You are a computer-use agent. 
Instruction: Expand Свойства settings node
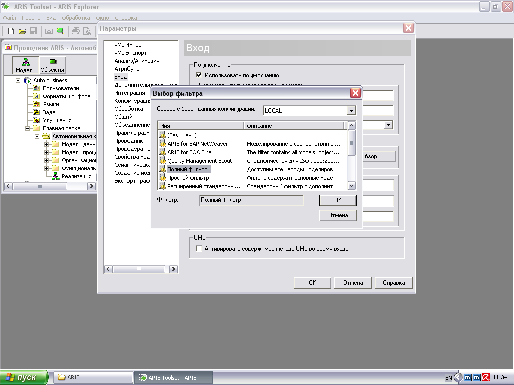109,157
